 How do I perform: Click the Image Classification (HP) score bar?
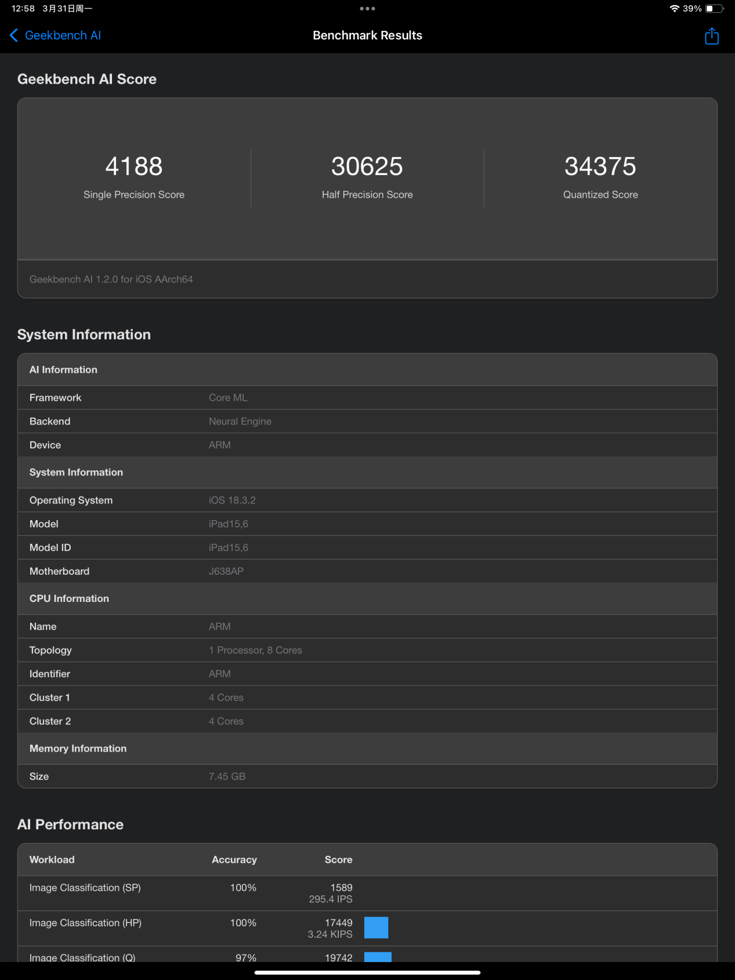376,927
